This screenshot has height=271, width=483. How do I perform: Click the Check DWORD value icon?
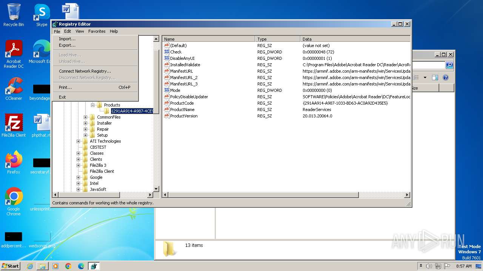pyautogui.click(x=167, y=52)
